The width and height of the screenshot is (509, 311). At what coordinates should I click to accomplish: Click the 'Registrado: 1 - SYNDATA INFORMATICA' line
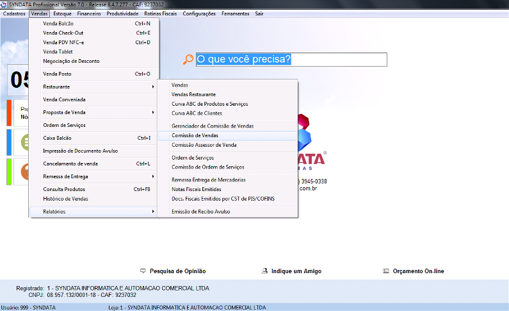click(x=113, y=289)
